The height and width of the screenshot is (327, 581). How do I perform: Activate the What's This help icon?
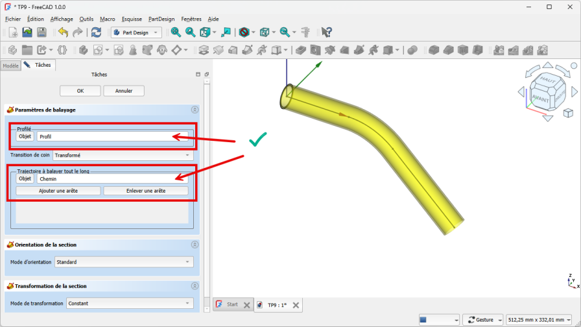point(327,32)
